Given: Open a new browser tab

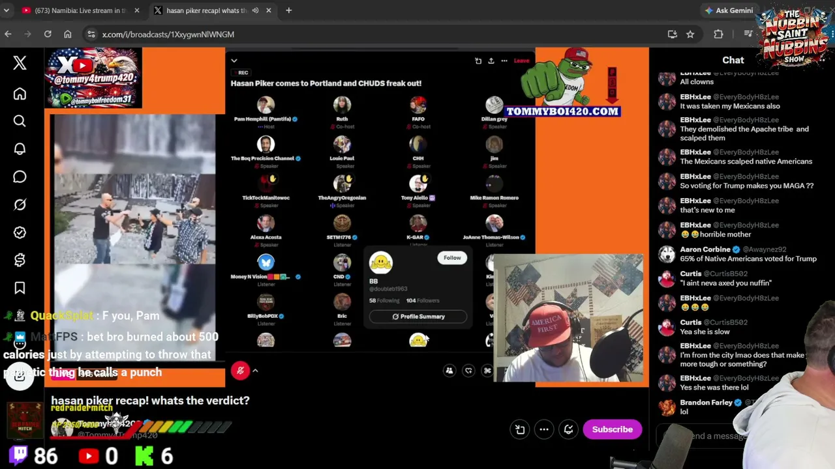Looking at the screenshot, I should click(288, 10).
